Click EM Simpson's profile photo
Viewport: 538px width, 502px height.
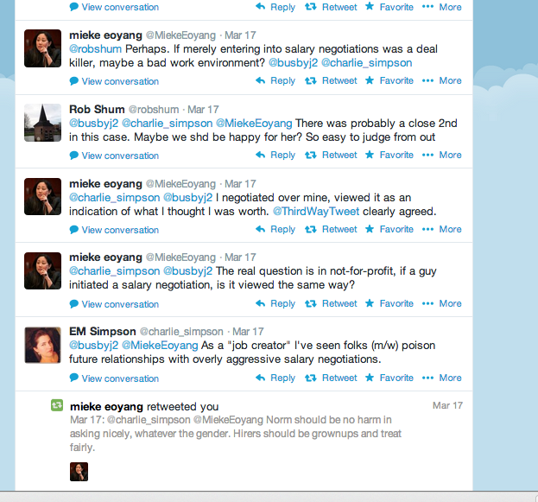(x=42, y=345)
